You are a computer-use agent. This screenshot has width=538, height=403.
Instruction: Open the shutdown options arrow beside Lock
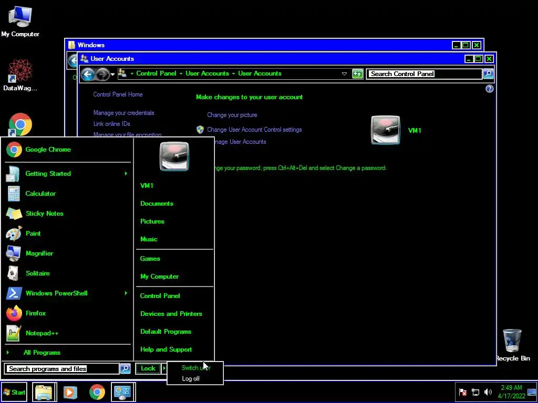point(164,368)
